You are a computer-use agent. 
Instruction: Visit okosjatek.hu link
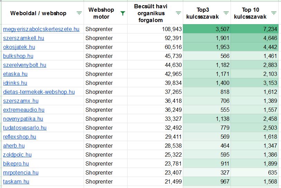pos(19,47)
